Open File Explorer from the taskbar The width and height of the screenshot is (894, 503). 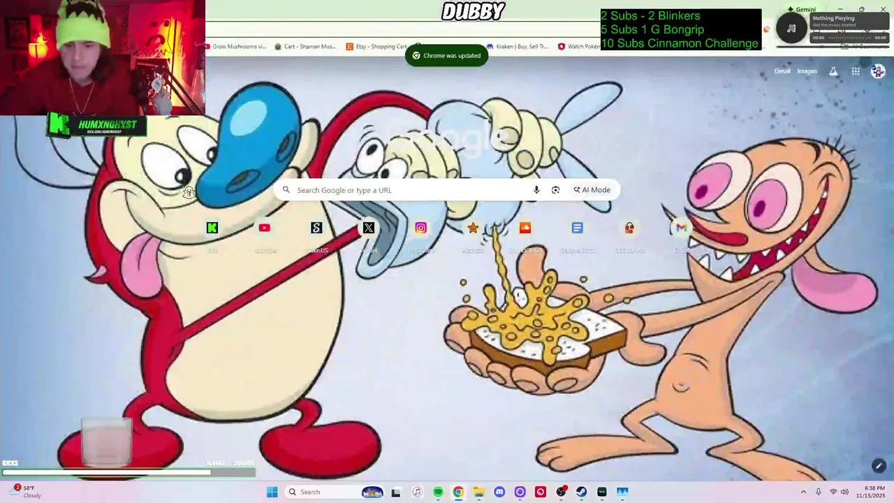478,492
